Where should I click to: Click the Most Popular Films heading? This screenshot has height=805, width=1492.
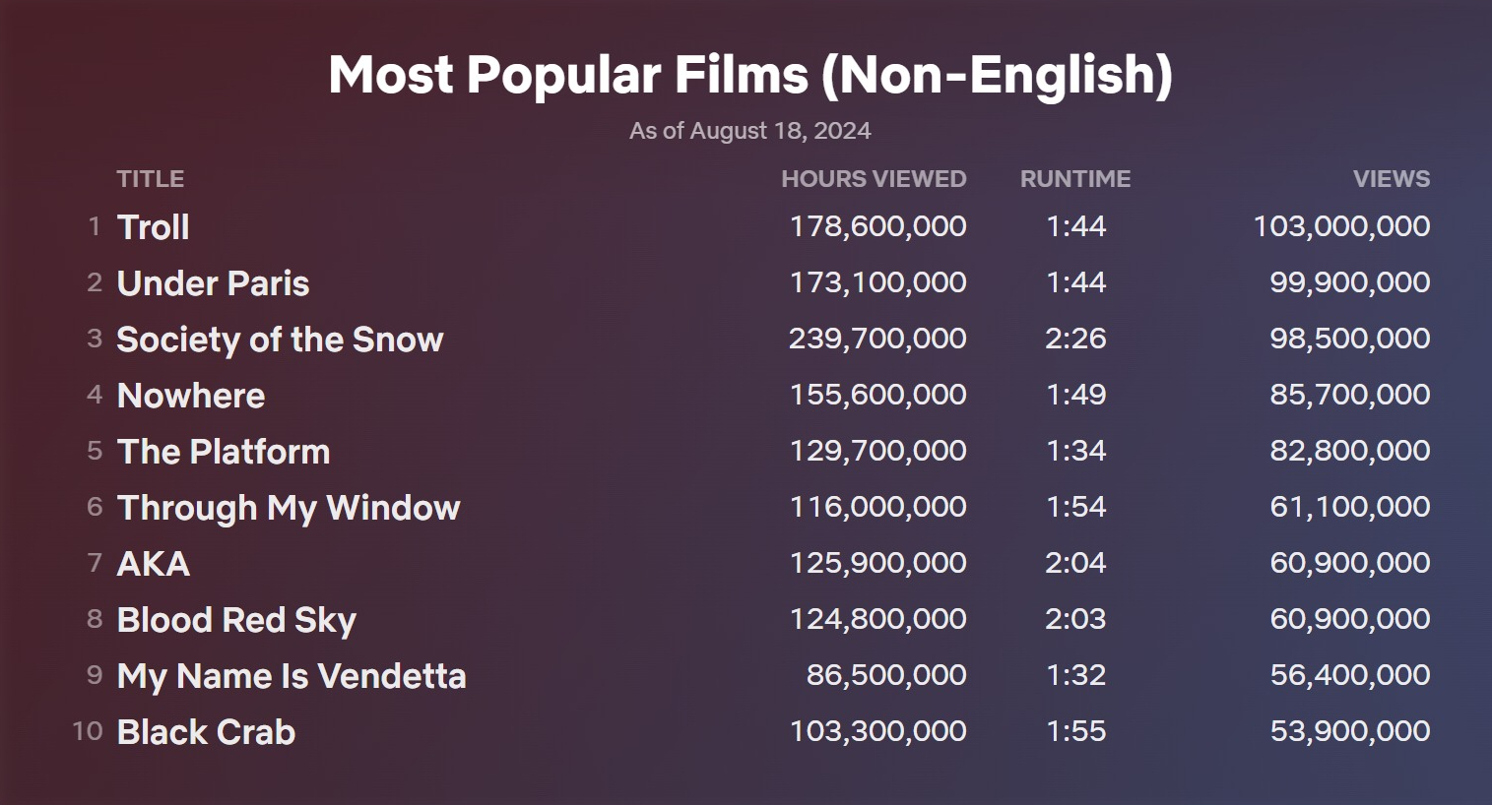tap(750, 75)
